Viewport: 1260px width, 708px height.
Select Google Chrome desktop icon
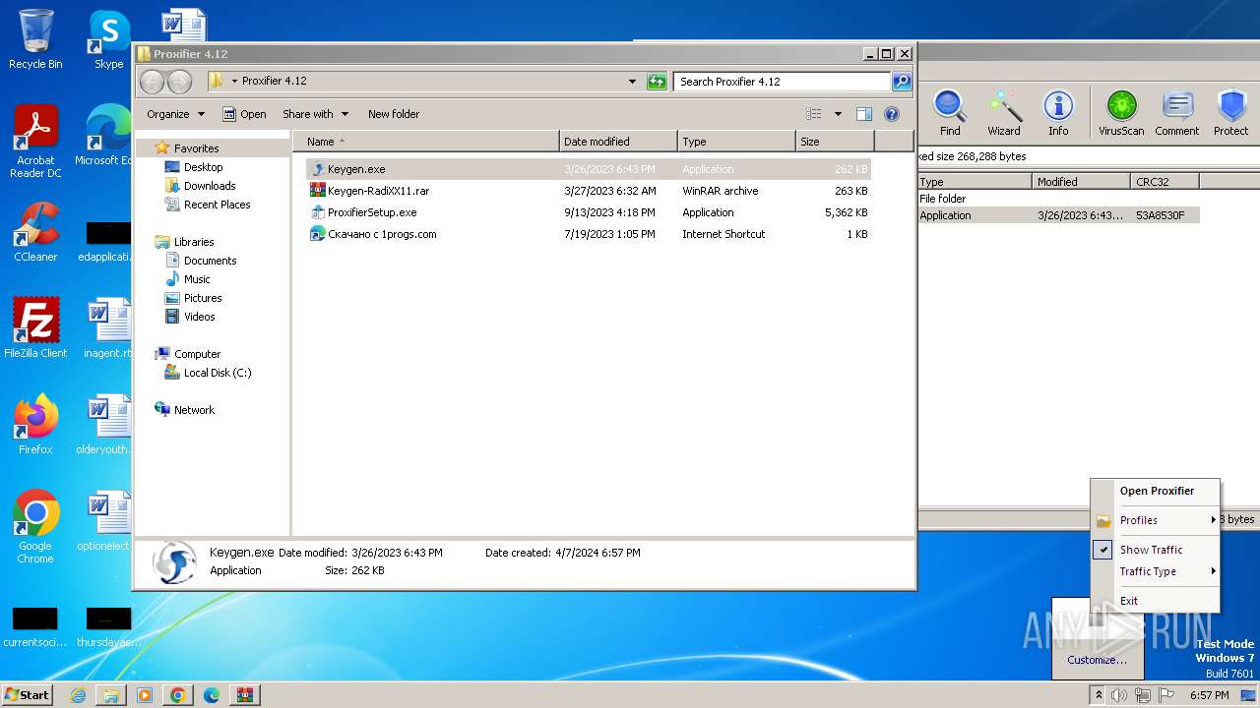click(x=35, y=527)
